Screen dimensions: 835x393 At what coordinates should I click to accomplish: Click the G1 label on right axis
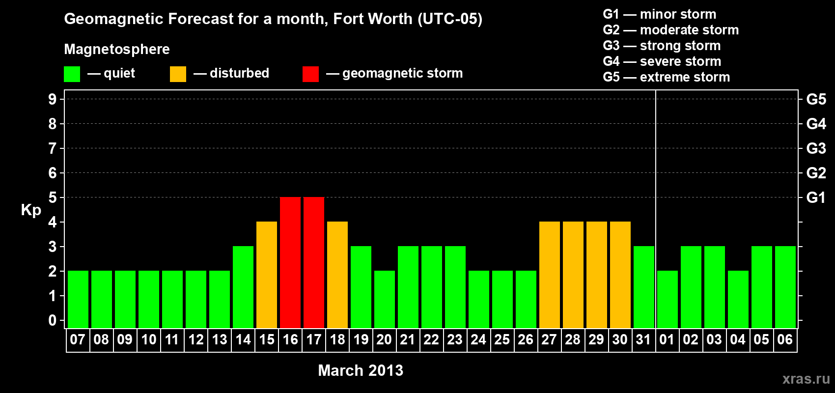pos(816,197)
